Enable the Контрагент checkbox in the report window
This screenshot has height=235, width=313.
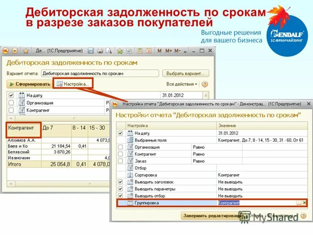(x=11, y=110)
